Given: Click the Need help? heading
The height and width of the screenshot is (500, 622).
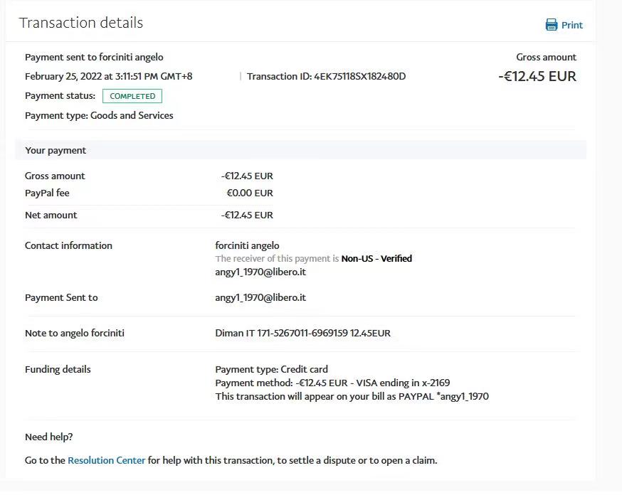Looking at the screenshot, I should point(48,437).
